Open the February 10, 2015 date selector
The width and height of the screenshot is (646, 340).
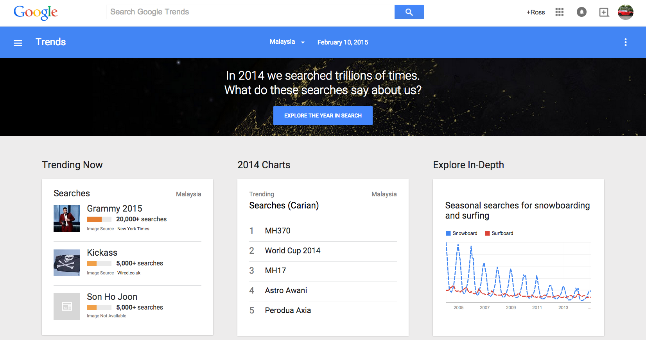[x=343, y=42]
